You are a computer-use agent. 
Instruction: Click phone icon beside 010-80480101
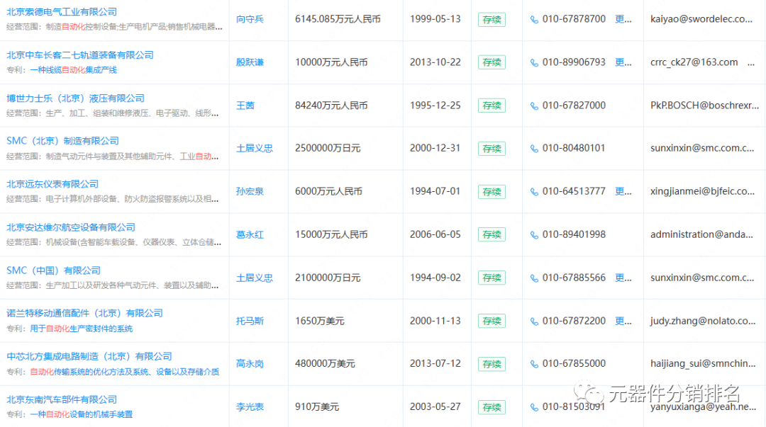535,148
